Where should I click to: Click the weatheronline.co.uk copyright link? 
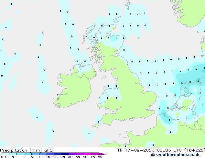point(175,155)
